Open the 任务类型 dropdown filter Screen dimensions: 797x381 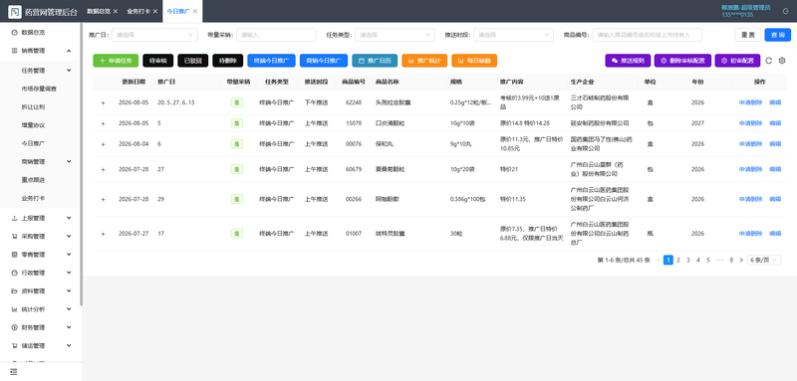[395, 35]
